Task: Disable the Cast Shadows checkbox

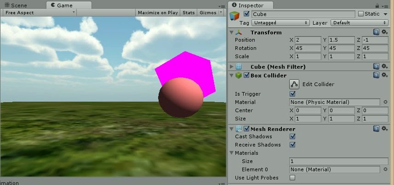Action: click(292, 136)
